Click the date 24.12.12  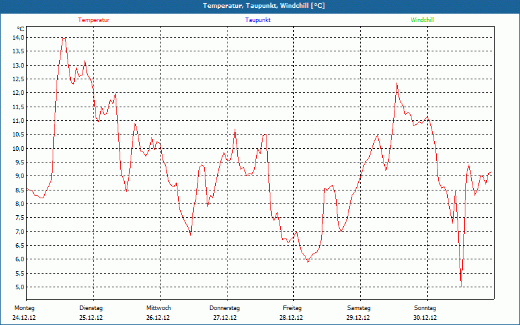point(24,318)
